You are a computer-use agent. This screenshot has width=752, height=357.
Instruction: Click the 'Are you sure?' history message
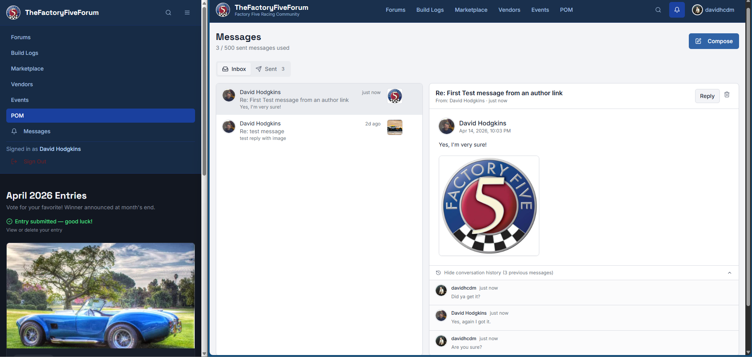click(584, 343)
